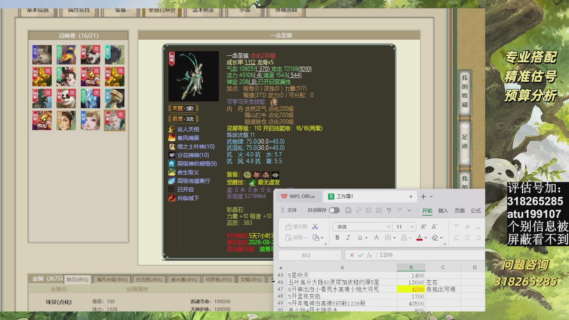Screen dimensions: 569x320
Task: Open the 宋体 font name dropdown
Action: tap(389, 227)
